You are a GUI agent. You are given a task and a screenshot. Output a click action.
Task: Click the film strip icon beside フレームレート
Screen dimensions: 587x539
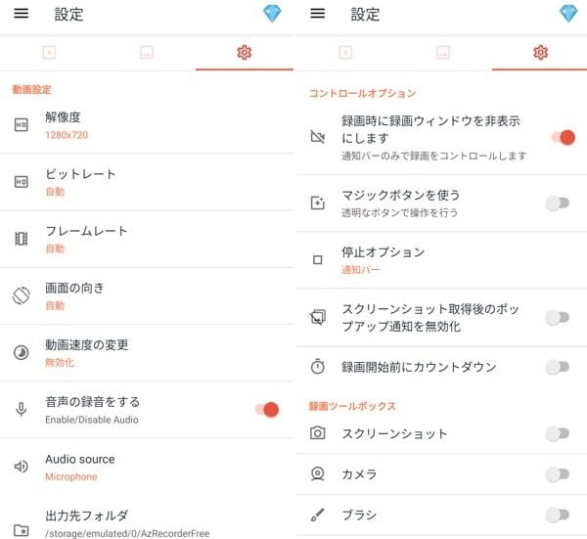coord(21,239)
